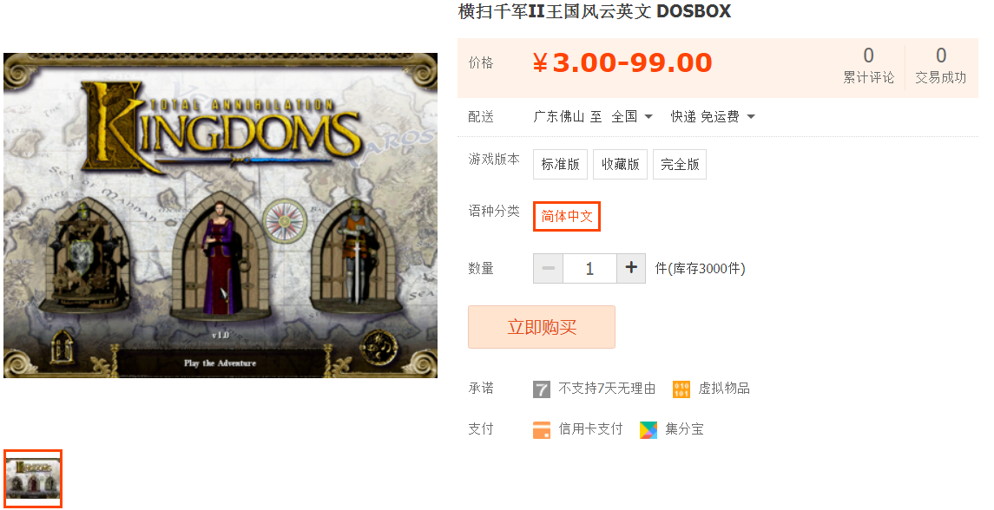Decrease quantity with the minus button

(549, 268)
